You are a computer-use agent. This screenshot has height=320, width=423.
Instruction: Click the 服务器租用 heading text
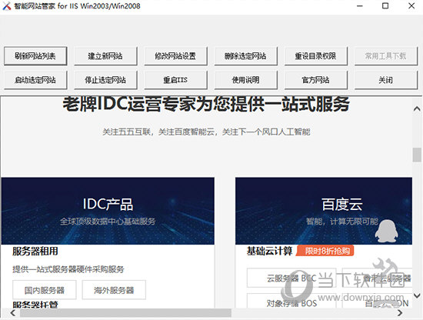(x=35, y=252)
